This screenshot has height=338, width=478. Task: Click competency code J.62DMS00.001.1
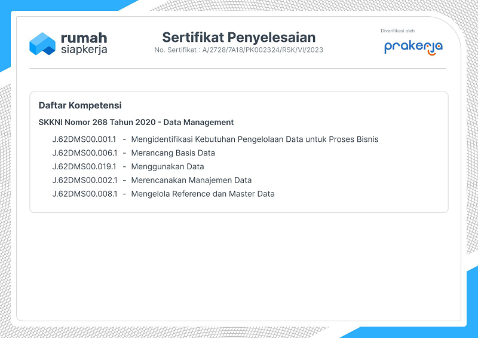pos(84,139)
